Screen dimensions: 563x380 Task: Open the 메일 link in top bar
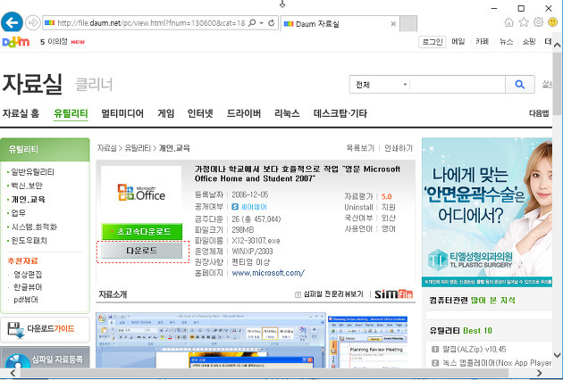coord(458,42)
